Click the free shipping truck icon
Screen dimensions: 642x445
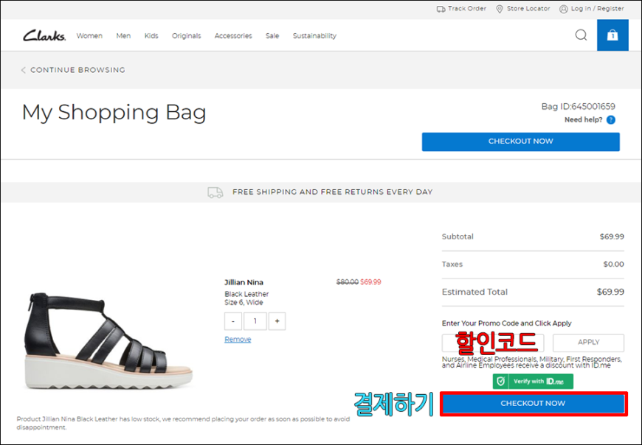[x=215, y=192]
